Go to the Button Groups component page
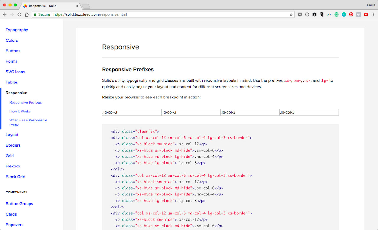This screenshot has width=378, height=230. pyautogui.click(x=19, y=204)
